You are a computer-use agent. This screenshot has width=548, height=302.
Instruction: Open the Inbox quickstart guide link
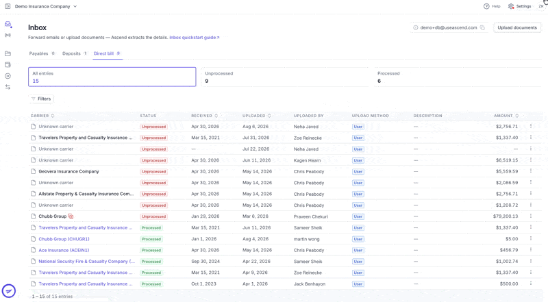pos(195,38)
